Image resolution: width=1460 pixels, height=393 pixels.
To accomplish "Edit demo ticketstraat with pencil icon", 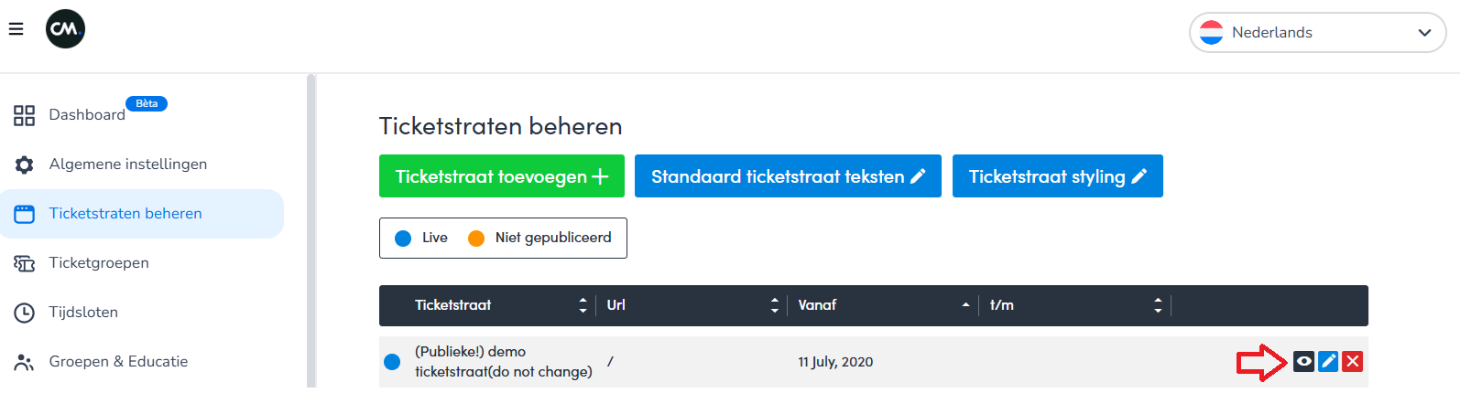I will [x=1328, y=361].
